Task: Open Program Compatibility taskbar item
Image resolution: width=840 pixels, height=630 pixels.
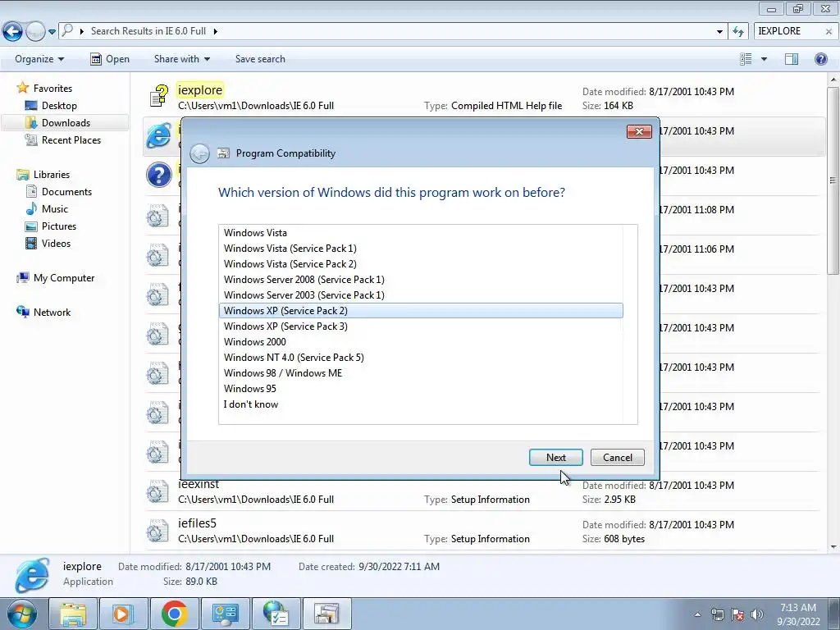Action: click(326, 614)
